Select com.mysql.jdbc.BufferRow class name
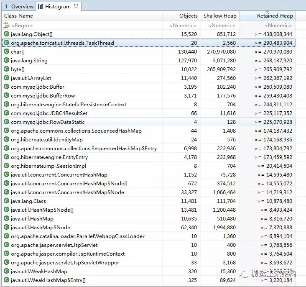This screenshot has width=306, height=287. pyautogui.click(x=43, y=96)
